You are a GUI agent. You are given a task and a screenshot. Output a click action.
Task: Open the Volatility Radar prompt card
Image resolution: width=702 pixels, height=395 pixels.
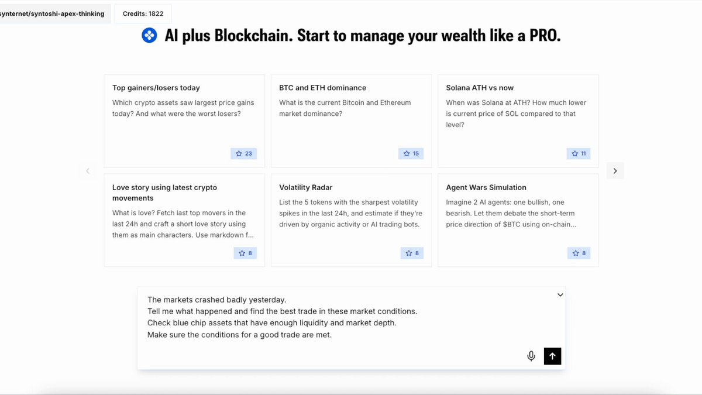pyautogui.click(x=351, y=220)
